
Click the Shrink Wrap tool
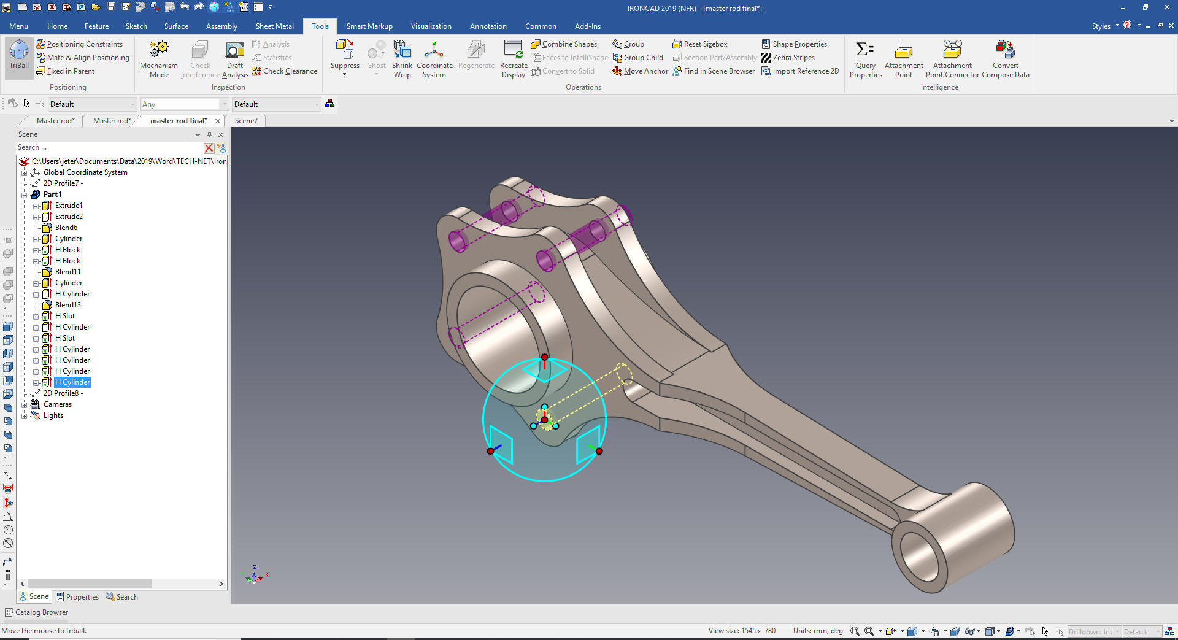(x=402, y=59)
